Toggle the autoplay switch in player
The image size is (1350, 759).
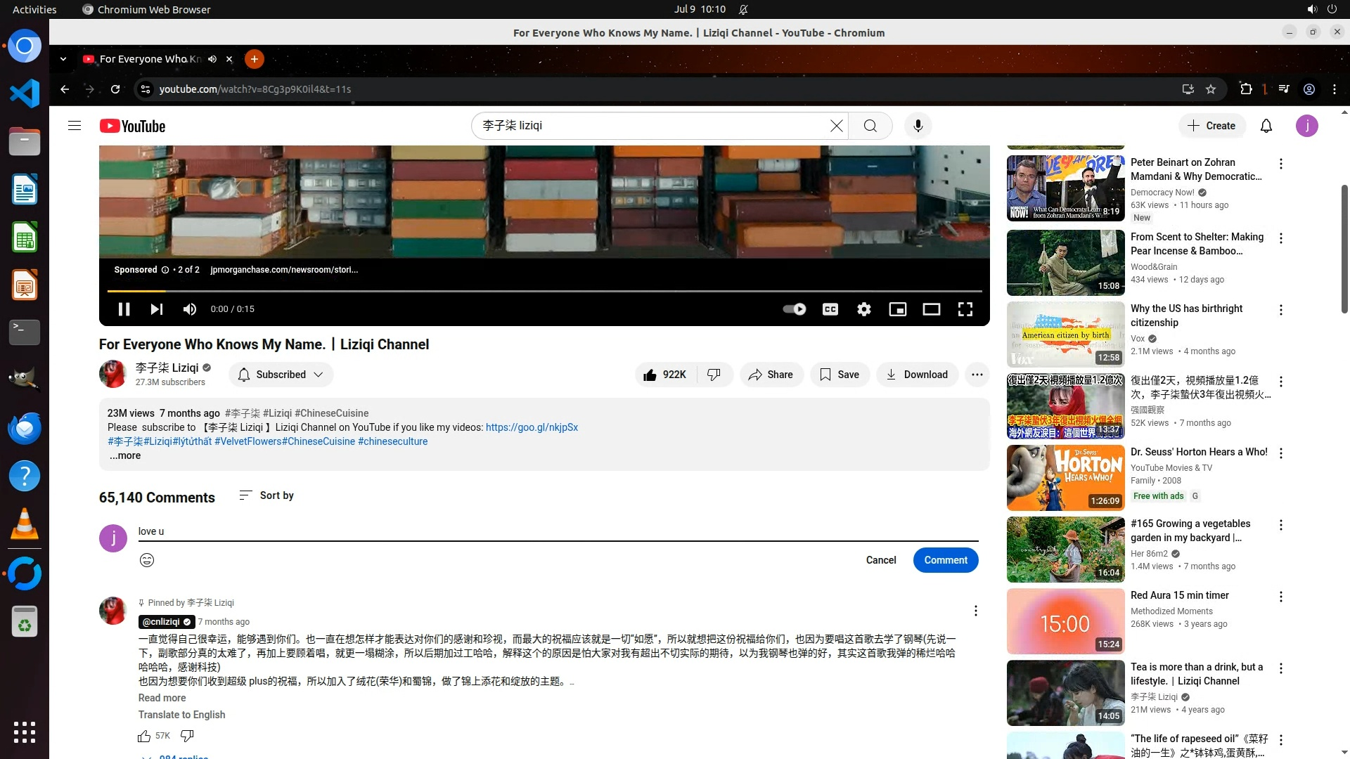795,309
